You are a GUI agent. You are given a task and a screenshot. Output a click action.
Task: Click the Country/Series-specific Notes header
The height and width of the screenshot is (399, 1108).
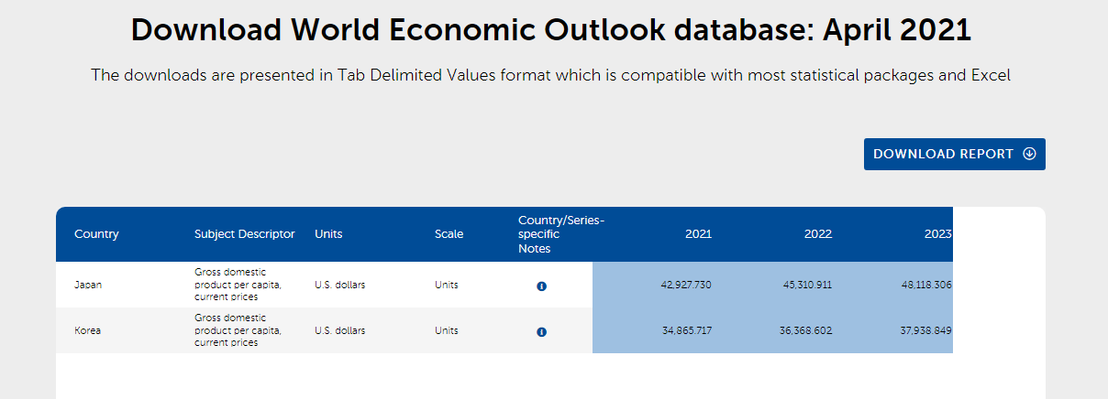560,234
